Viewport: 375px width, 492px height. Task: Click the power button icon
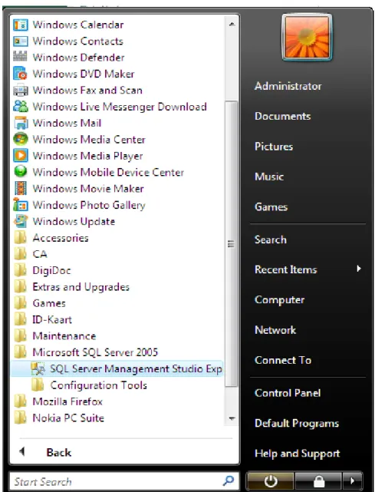[x=271, y=480]
